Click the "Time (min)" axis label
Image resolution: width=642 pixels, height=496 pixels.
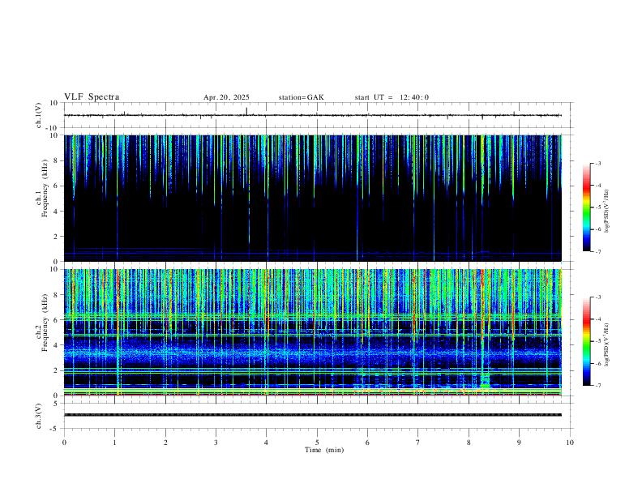pos(324,450)
